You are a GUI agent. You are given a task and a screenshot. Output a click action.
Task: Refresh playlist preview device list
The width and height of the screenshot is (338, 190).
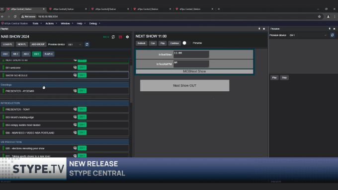point(87,44)
